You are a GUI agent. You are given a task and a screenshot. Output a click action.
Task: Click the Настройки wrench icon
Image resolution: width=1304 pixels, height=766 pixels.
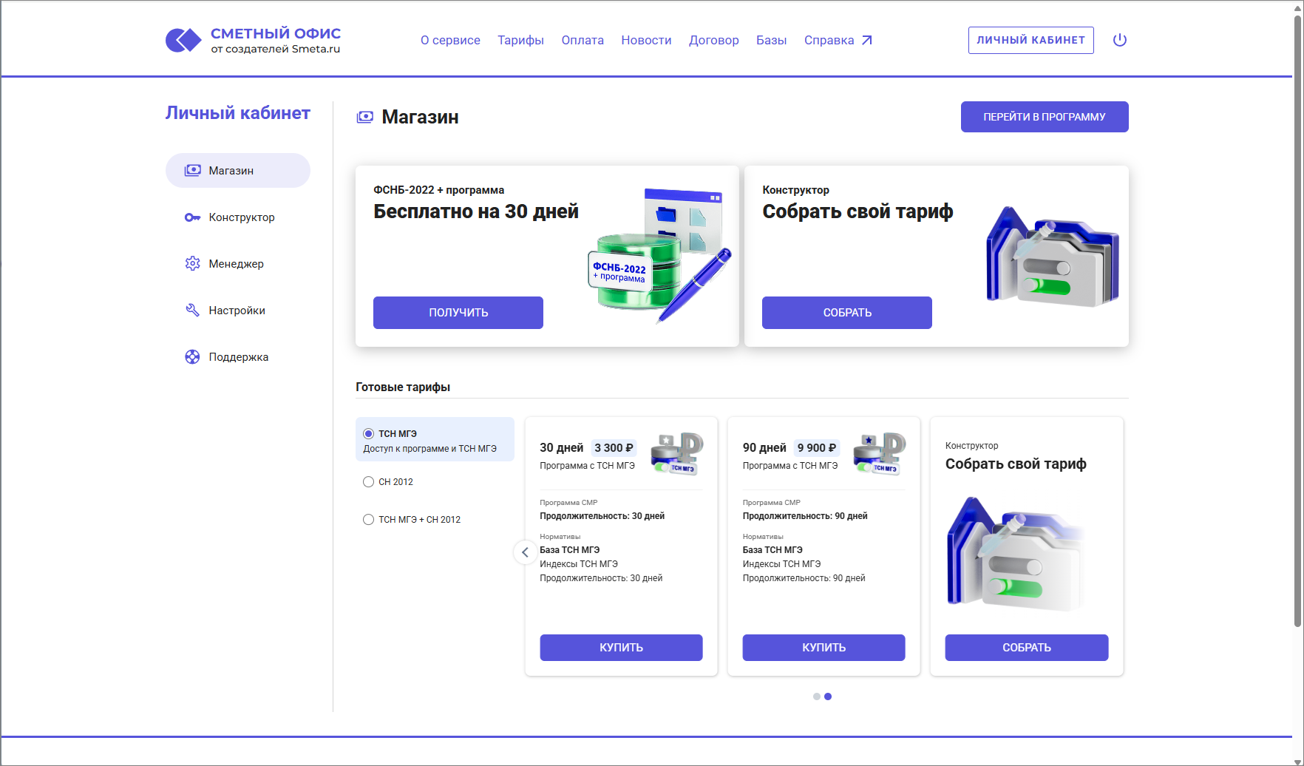(x=192, y=311)
